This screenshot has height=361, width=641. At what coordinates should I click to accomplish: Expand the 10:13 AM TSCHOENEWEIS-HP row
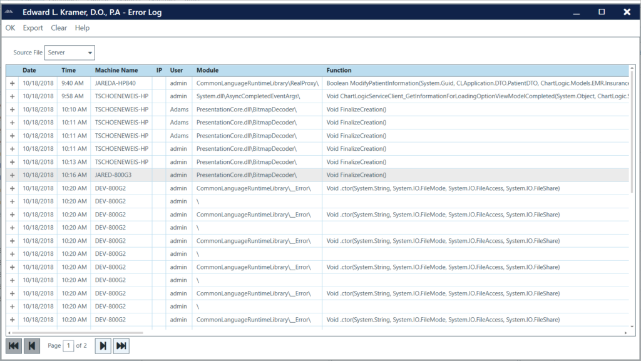pos(13,162)
